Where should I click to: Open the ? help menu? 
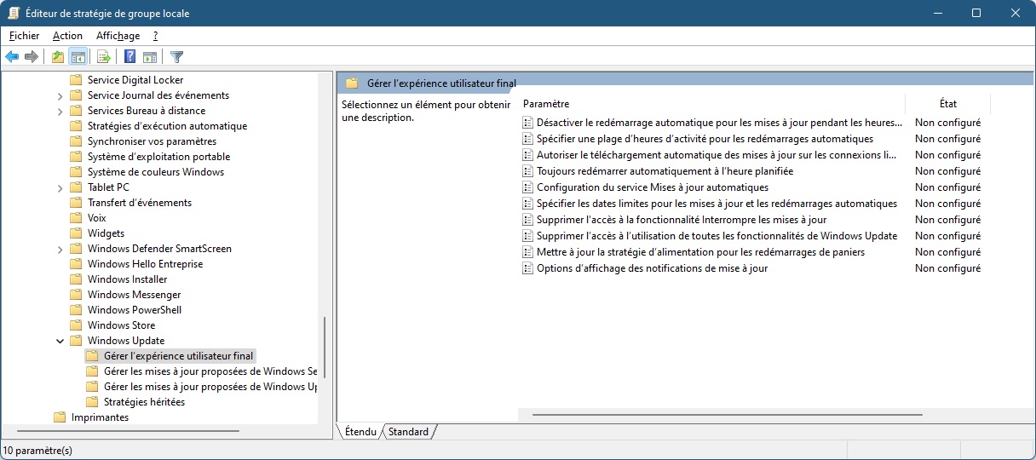point(155,36)
